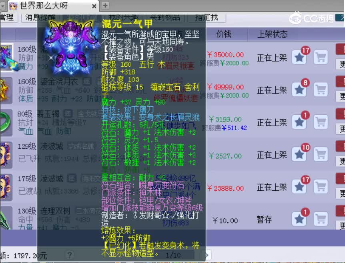This screenshot has height=263, width=345.
Task: Add the ¥3199.00 item to cart
Action: coord(321,122)
